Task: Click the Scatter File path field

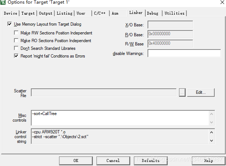Action: [x=103, y=92]
